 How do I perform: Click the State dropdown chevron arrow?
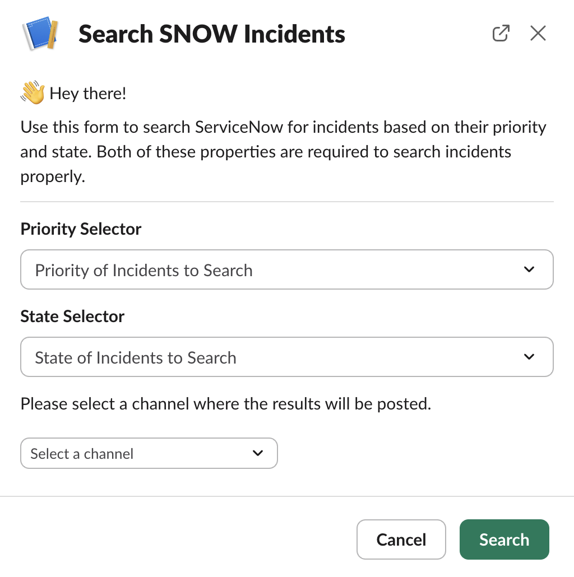pyautogui.click(x=529, y=357)
